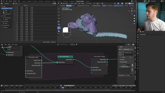Click the Blender logo menu icon
The height and width of the screenshot is (93, 165).
pos(2,1)
